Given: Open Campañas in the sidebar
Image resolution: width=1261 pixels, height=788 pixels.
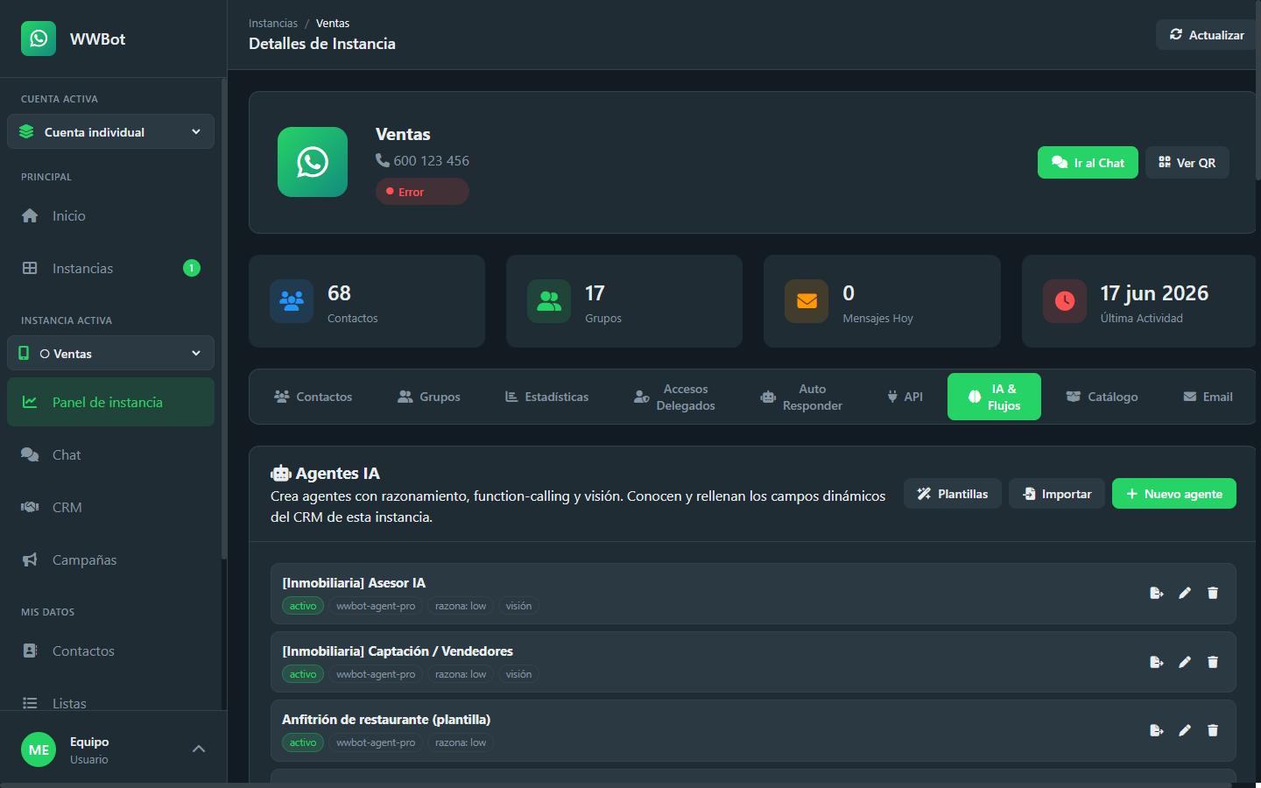Looking at the screenshot, I should click(x=110, y=559).
